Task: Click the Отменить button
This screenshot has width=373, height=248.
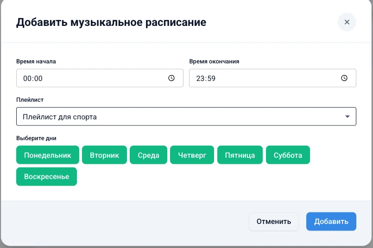Action: click(274, 222)
